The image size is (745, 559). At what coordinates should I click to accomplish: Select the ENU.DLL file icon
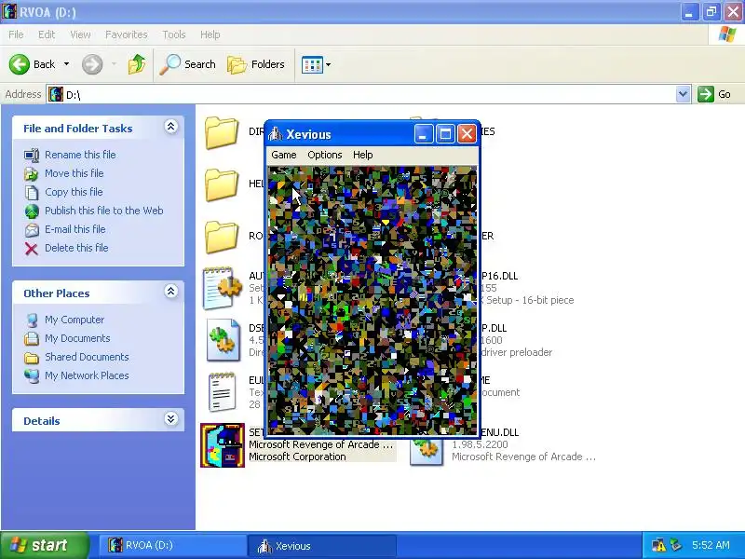pyautogui.click(x=427, y=452)
